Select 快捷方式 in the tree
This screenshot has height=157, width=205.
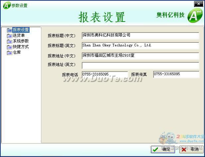point(21,47)
